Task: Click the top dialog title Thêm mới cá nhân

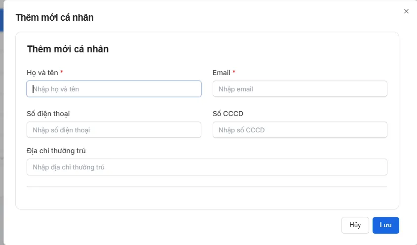Action: 54,18
